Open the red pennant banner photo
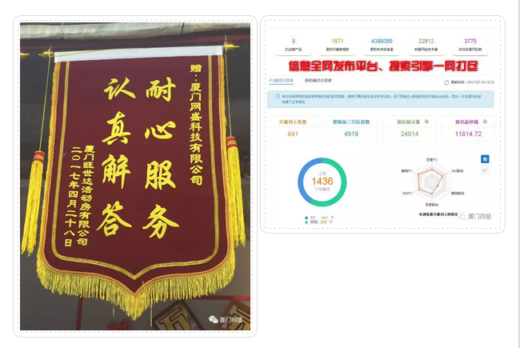The image size is (520, 348). 134,176
